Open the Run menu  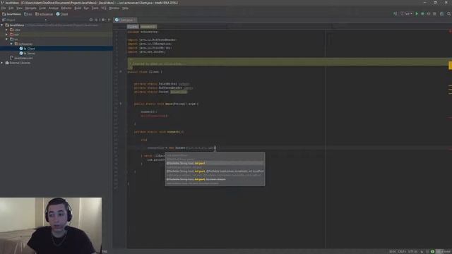click(x=86, y=8)
